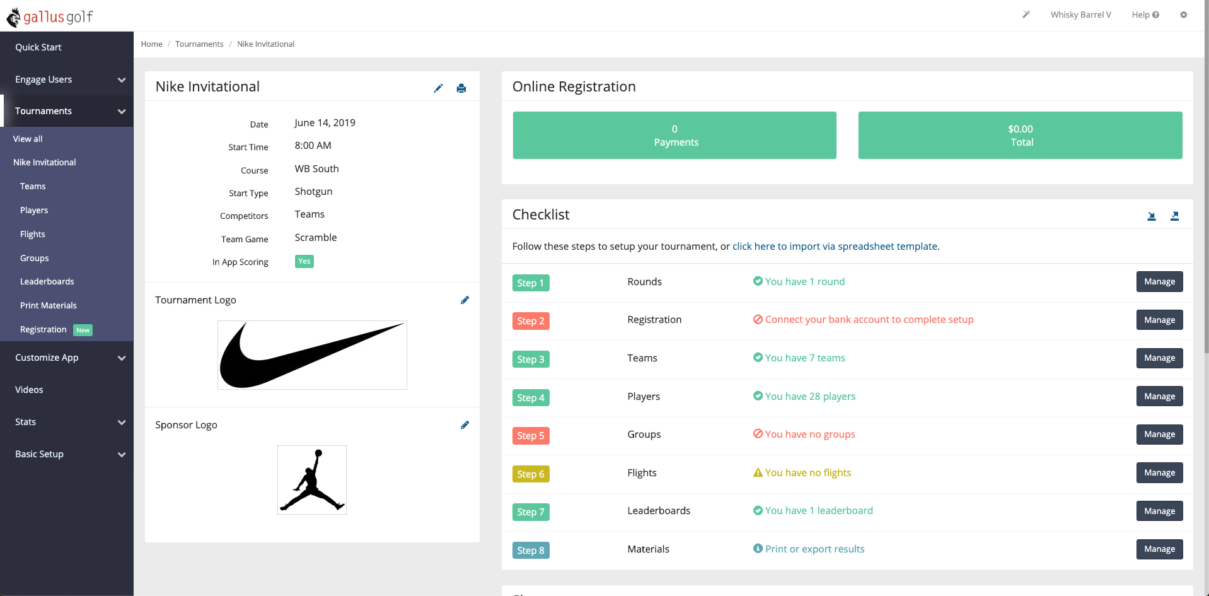Click Manage for Rounds

pyautogui.click(x=1159, y=282)
